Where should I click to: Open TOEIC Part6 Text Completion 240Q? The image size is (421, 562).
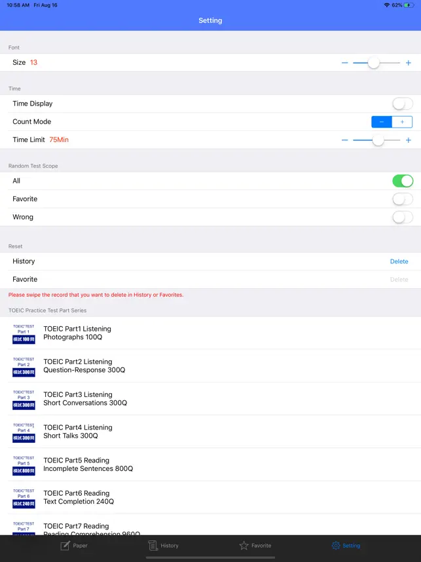click(x=210, y=498)
